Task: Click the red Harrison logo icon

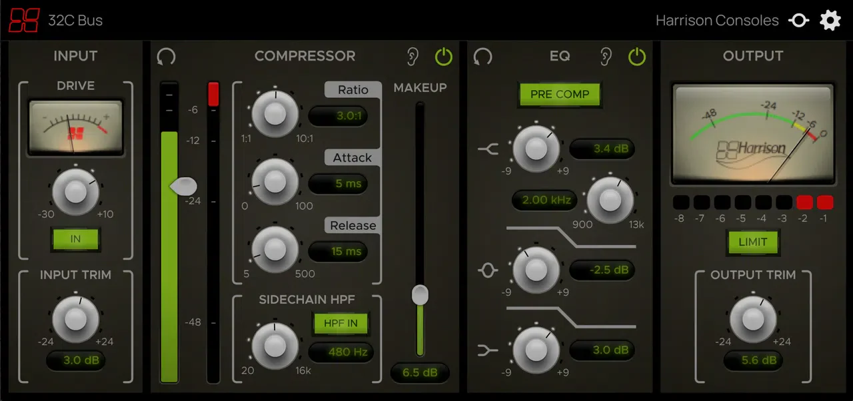Action: (24, 20)
